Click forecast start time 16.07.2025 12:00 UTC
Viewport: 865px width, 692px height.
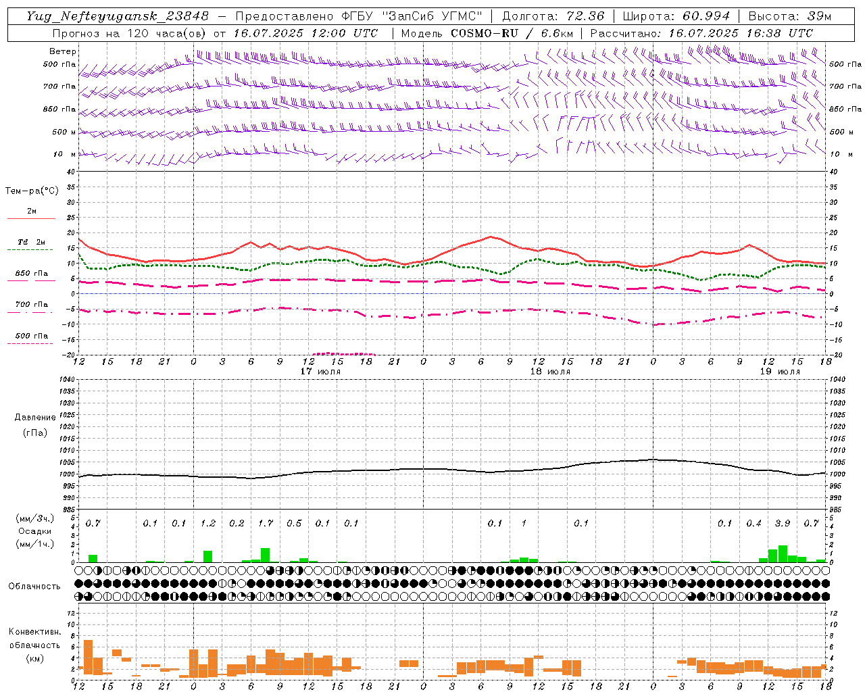click(305, 33)
